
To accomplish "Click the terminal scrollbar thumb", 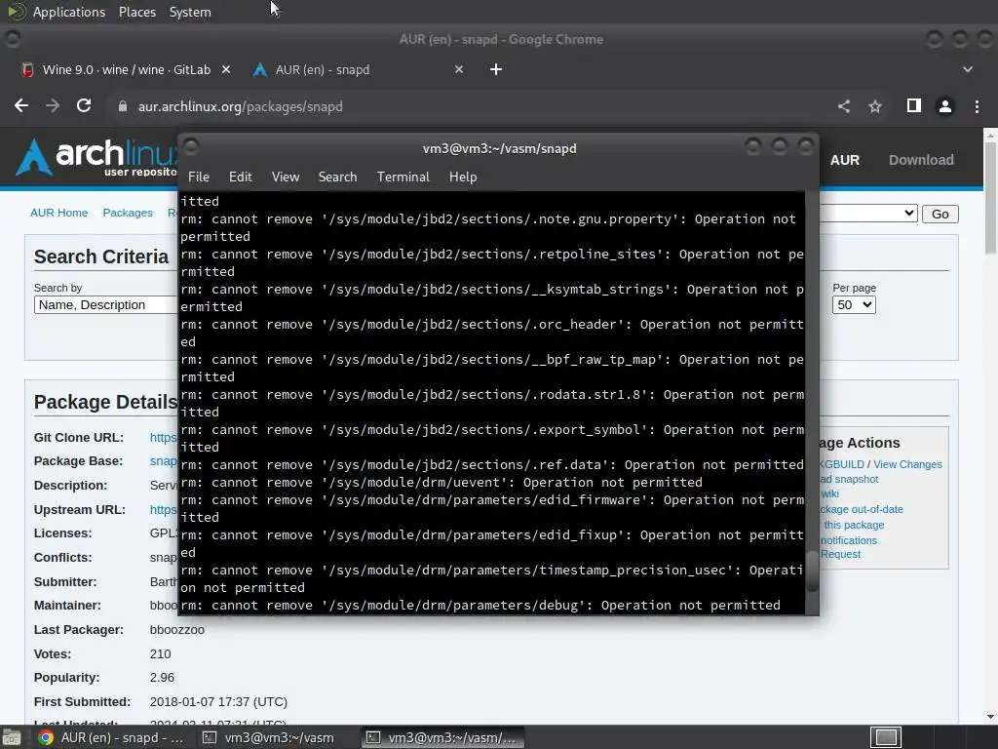I will click(812, 572).
